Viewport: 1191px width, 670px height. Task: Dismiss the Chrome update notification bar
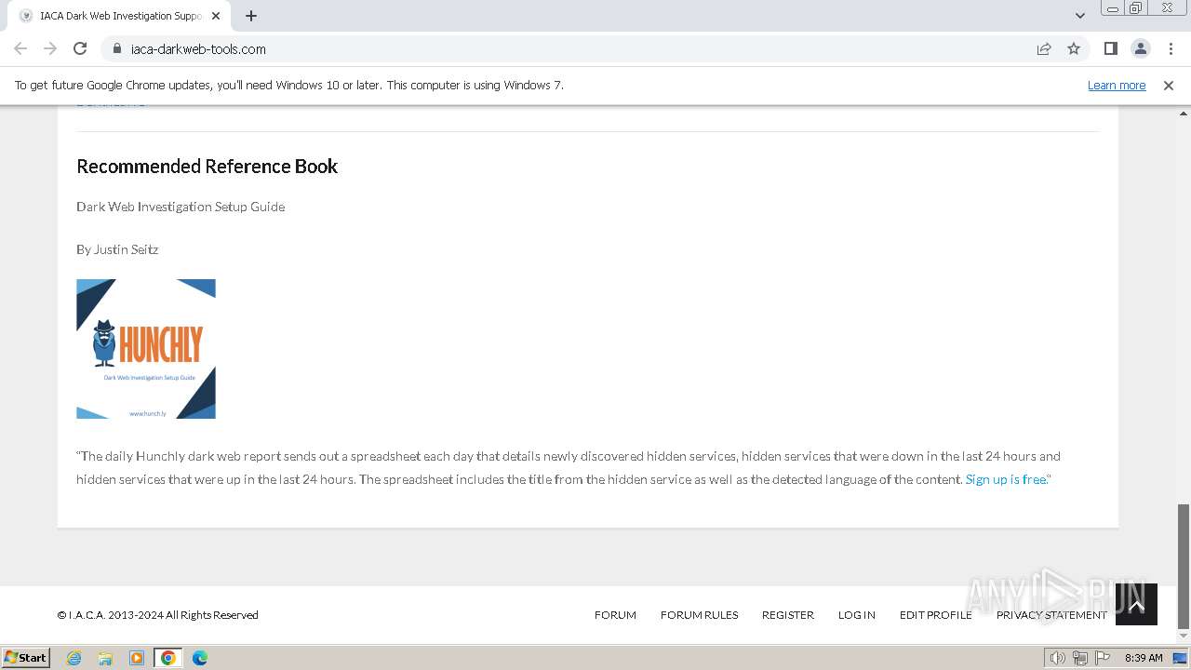pos(1169,86)
